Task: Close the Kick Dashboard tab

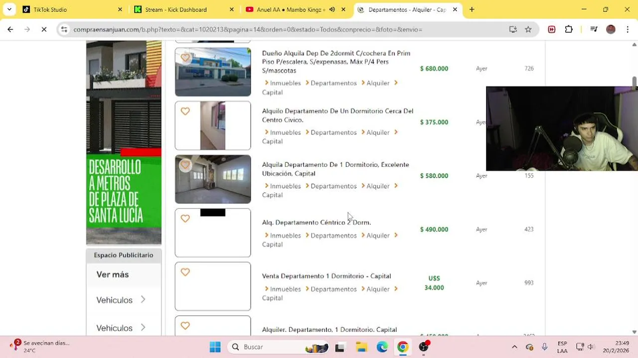Action: point(231,9)
